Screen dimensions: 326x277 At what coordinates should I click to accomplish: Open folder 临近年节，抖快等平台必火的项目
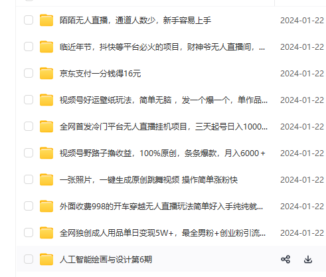click(162, 47)
